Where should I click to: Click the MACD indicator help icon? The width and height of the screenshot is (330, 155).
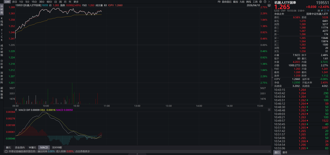[x=16, y=110]
